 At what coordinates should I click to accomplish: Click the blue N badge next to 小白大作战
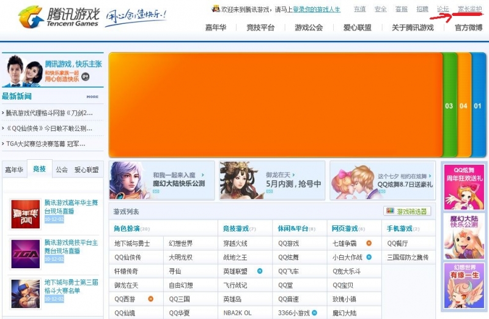pos(369,257)
